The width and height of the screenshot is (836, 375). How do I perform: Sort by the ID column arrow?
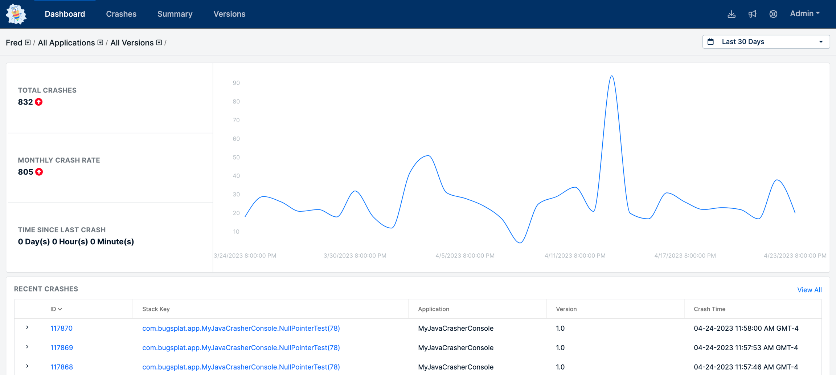point(60,309)
